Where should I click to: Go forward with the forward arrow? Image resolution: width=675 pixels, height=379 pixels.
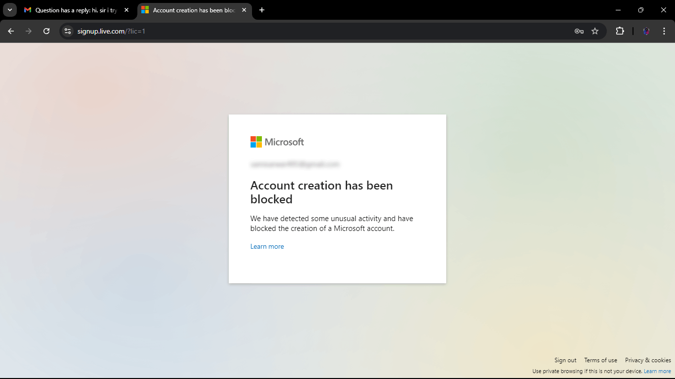[x=29, y=31]
